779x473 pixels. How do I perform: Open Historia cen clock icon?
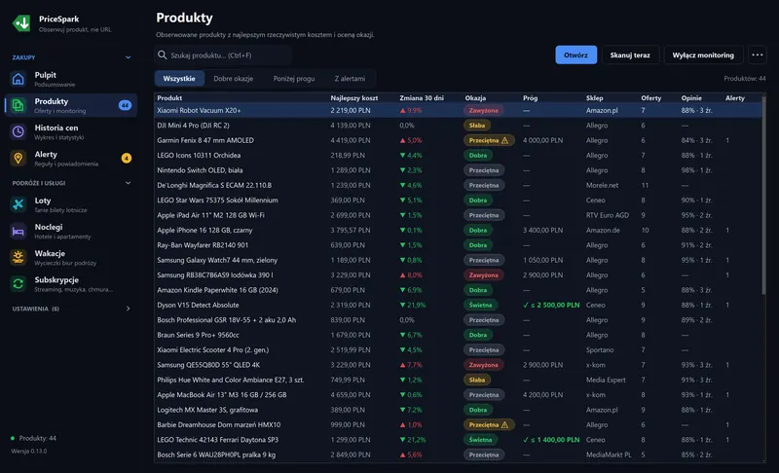(18, 131)
